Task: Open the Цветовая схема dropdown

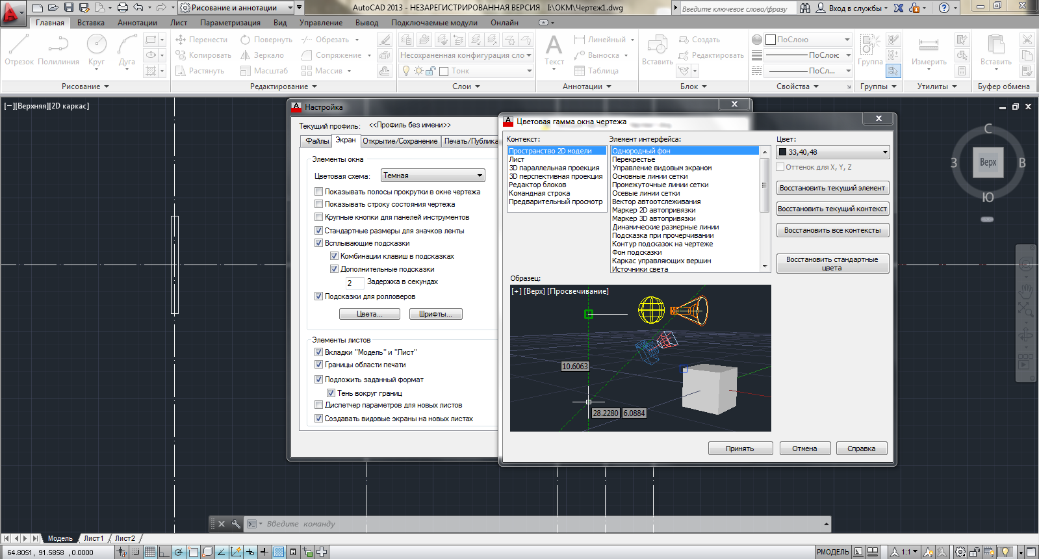Action: click(433, 175)
